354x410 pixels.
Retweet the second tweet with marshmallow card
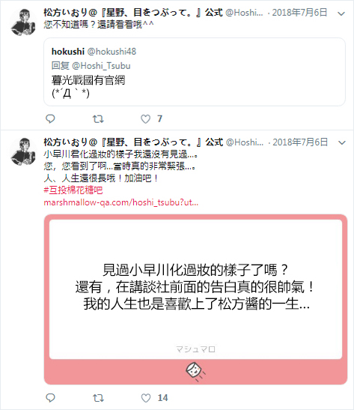98,398
